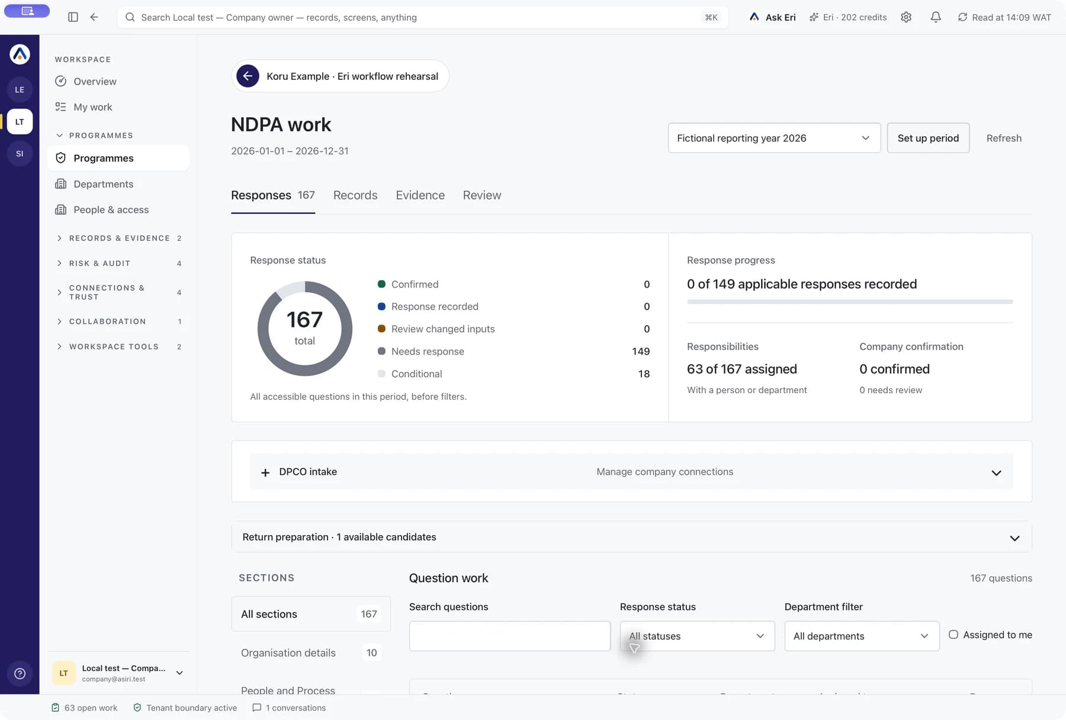Image resolution: width=1066 pixels, height=720 pixels.
Task: Open Eri 202 credits indicator
Action: [x=848, y=17]
